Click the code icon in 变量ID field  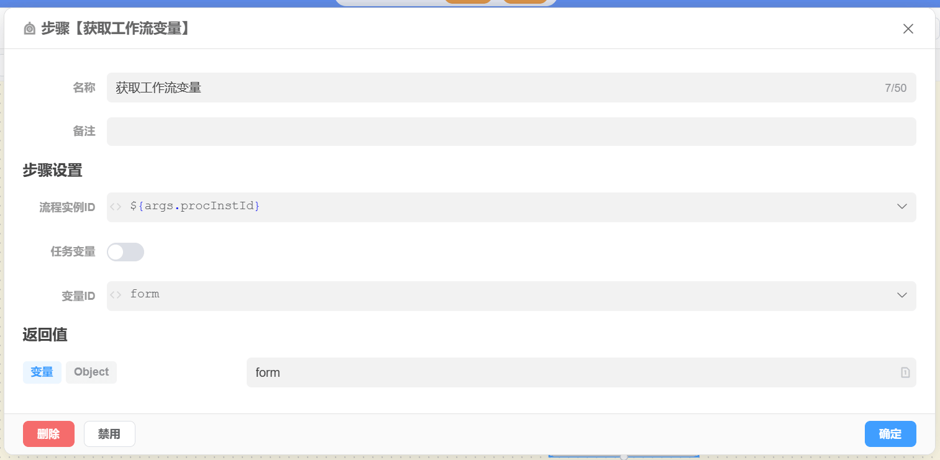pos(116,295)
